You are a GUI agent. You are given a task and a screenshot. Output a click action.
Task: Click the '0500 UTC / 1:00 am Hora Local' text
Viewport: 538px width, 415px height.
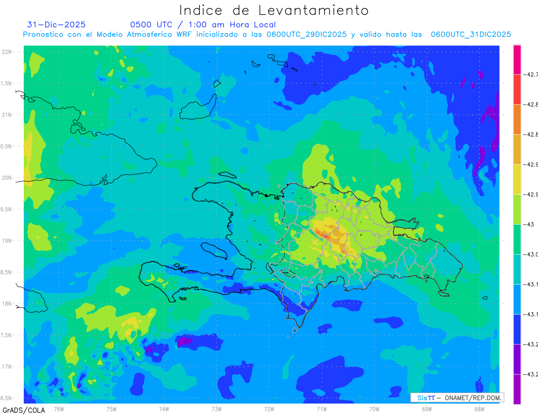click(203, 25)
